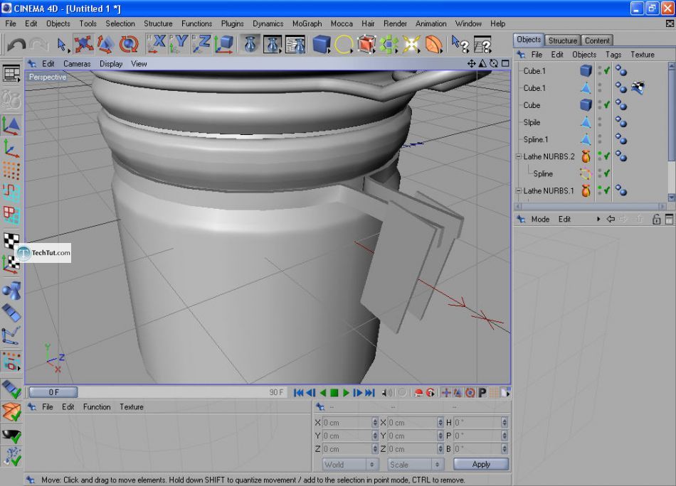
Task: Open Mocca menu
Action: click(x=342, y=23)
